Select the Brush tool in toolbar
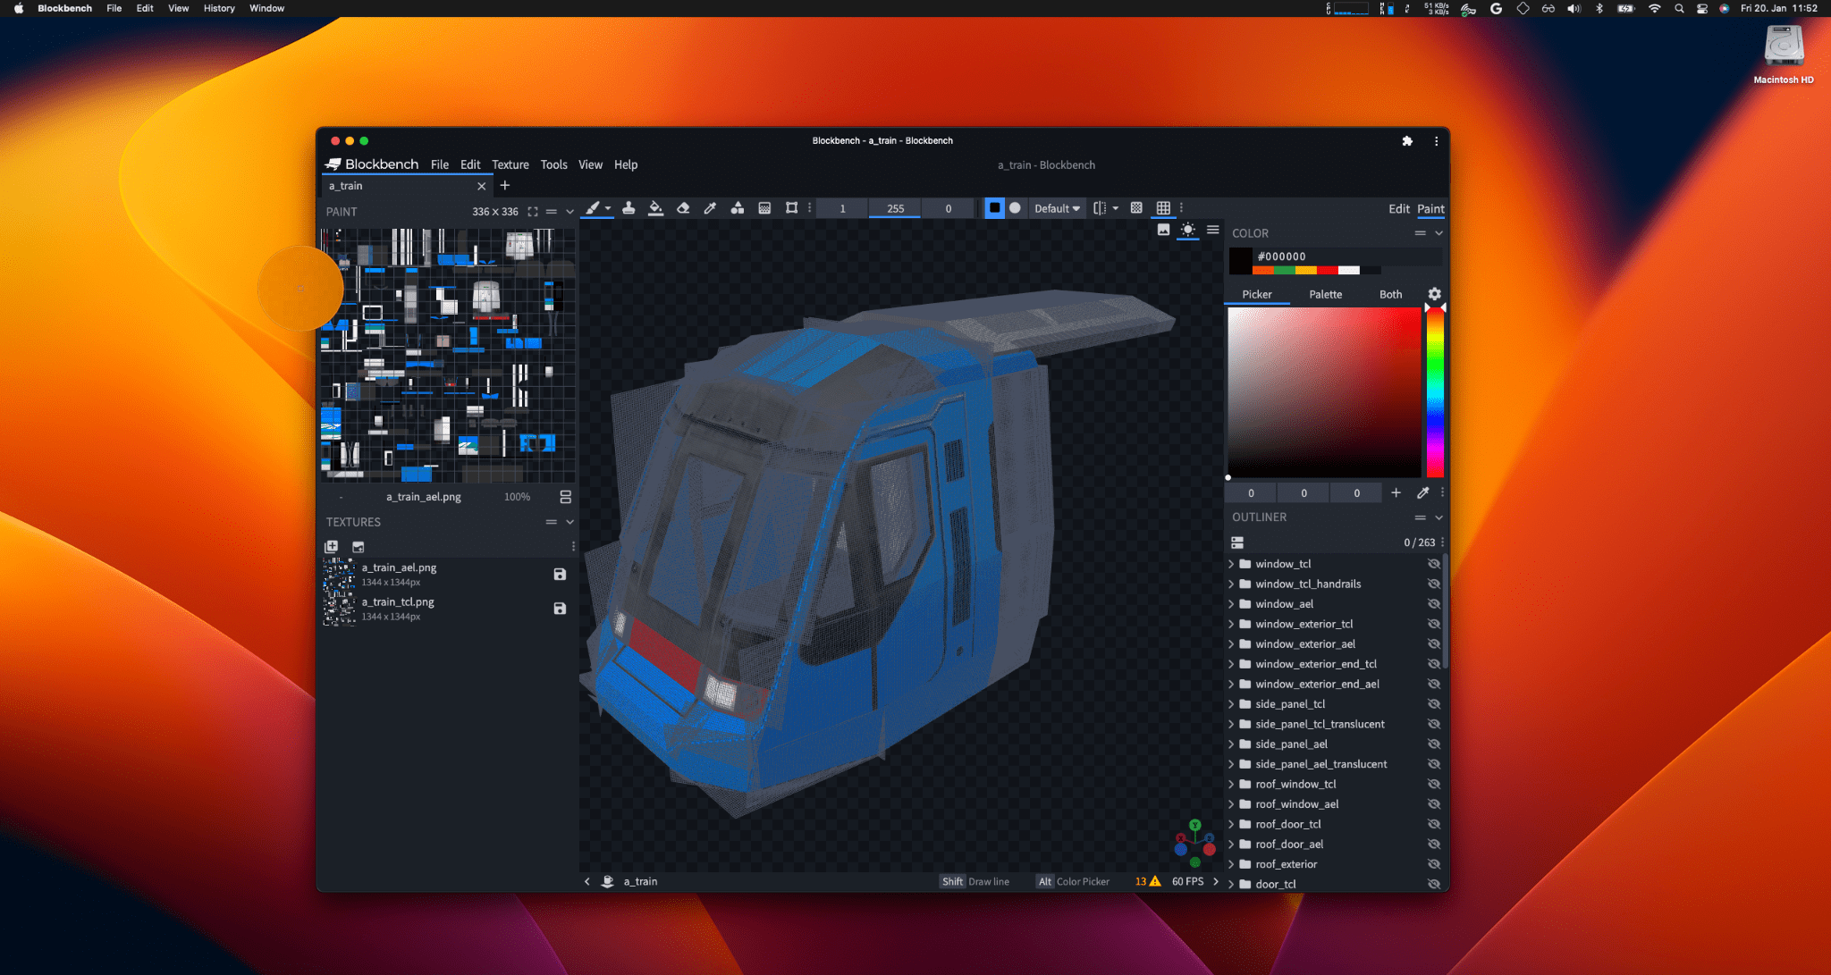Viewport: 1831px width, 975px height. click(x=594, y=208)
